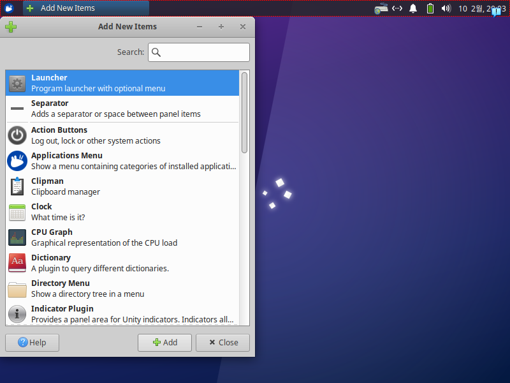Click the Dictionary book icon
The image size is (510, 383).
coord(17,263)
